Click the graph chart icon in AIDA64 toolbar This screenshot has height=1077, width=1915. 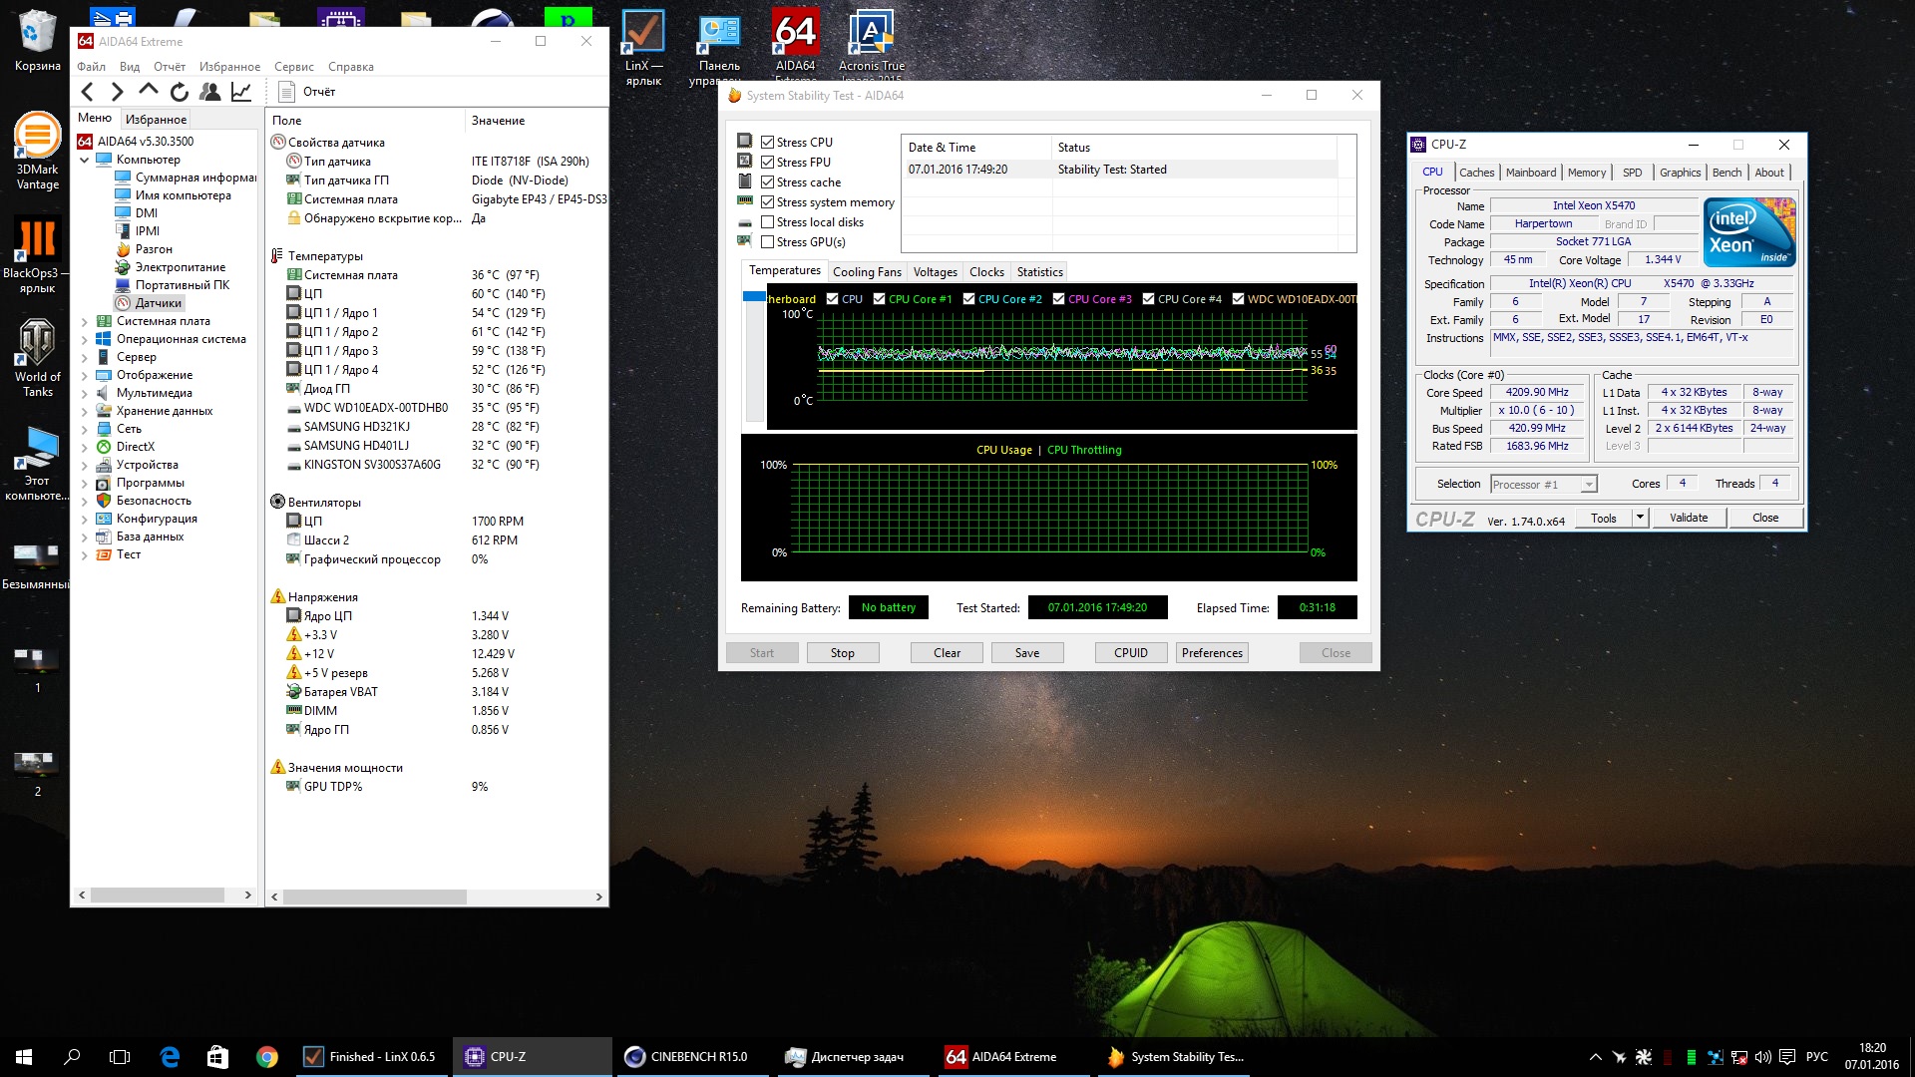point(241,92)
